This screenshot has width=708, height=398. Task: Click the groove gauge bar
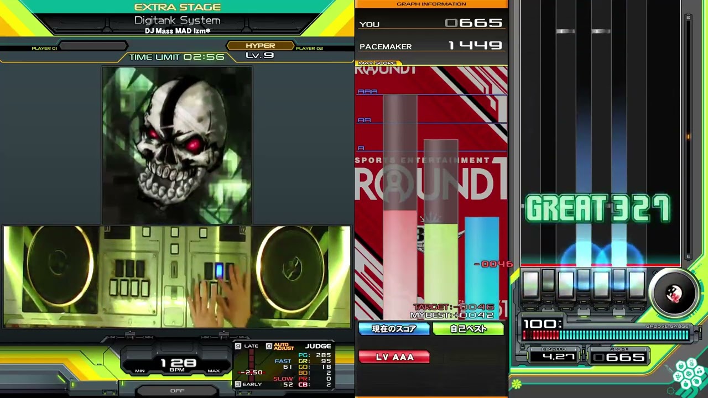point(606,335)
